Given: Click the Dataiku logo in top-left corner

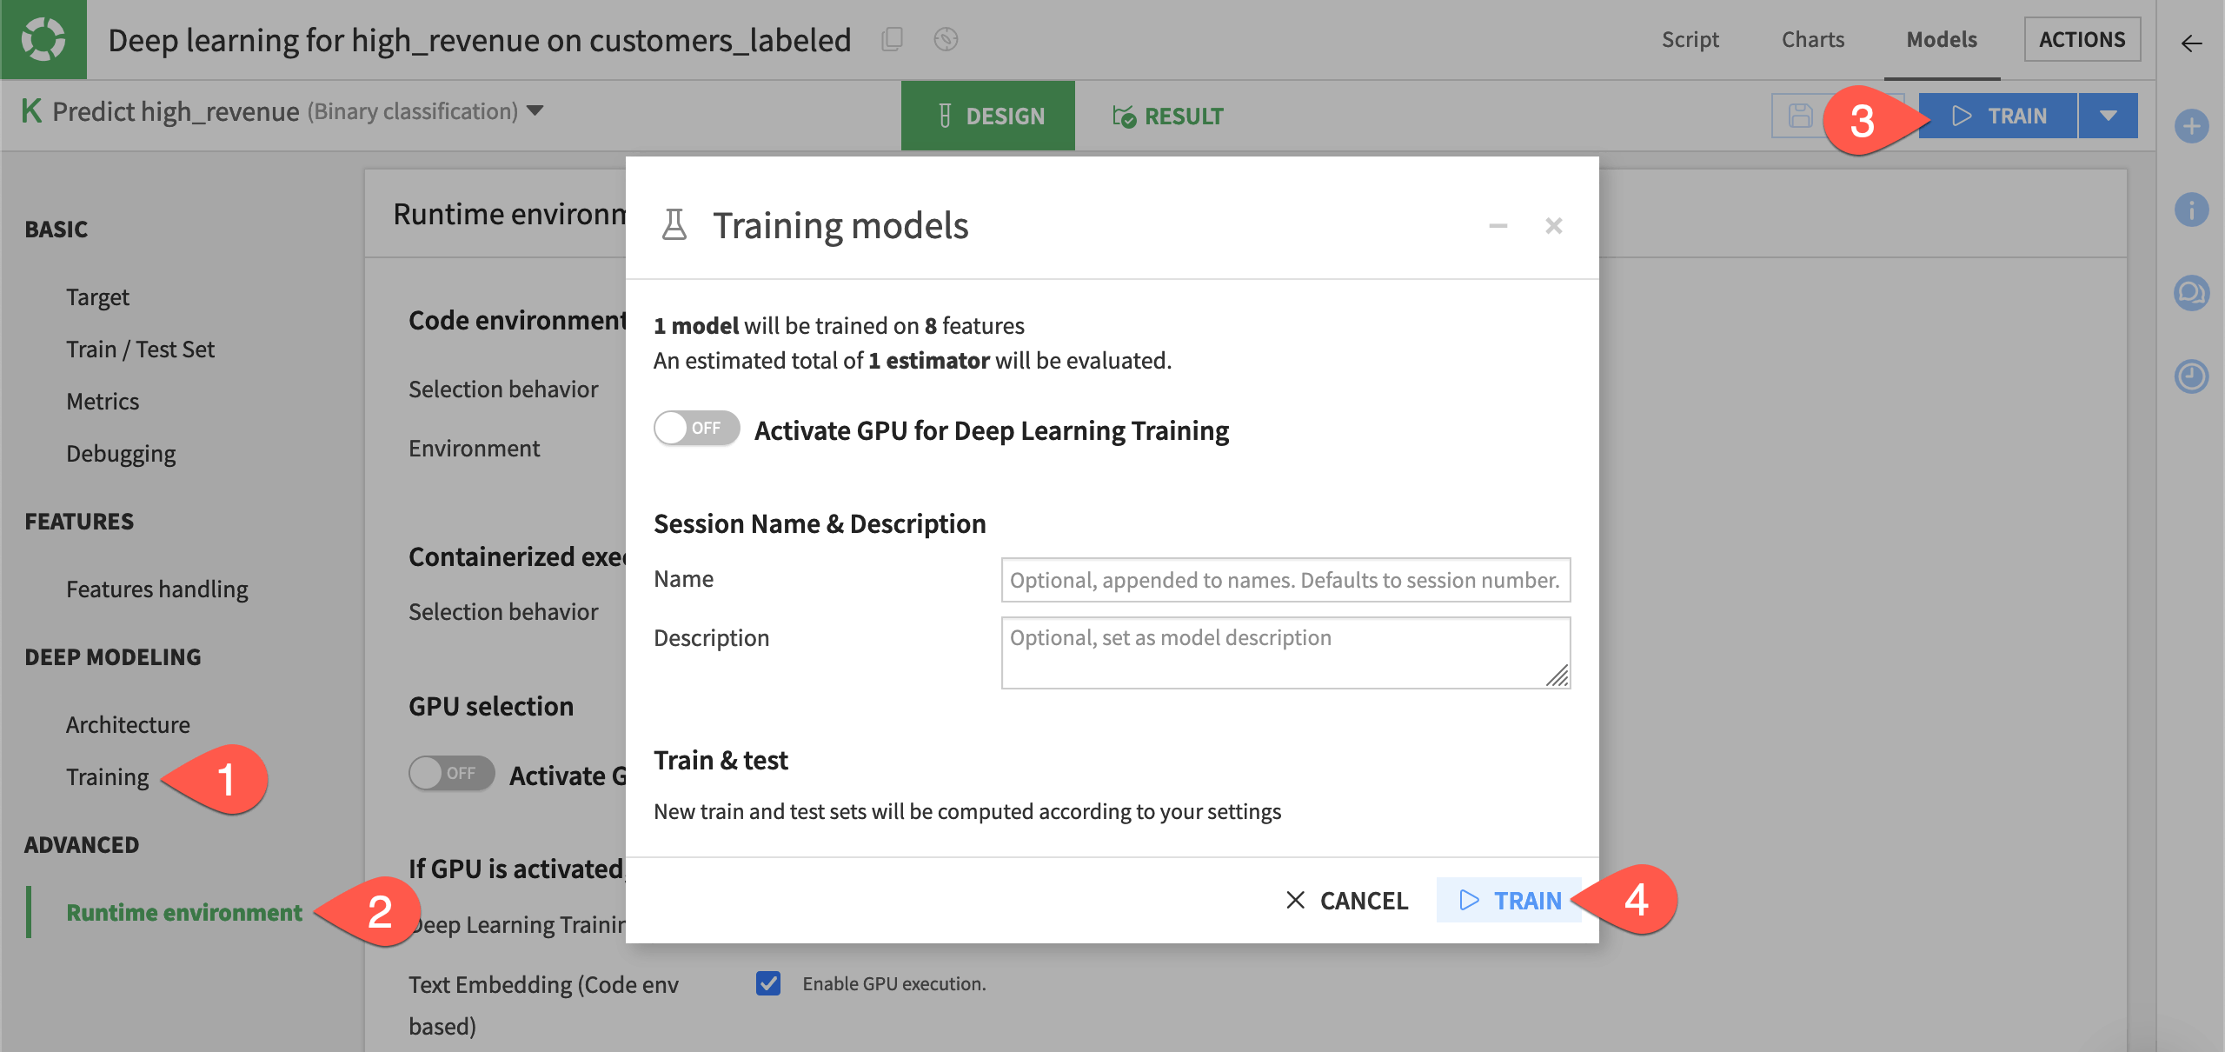Looking at the screenshot, I should [42, 39].
